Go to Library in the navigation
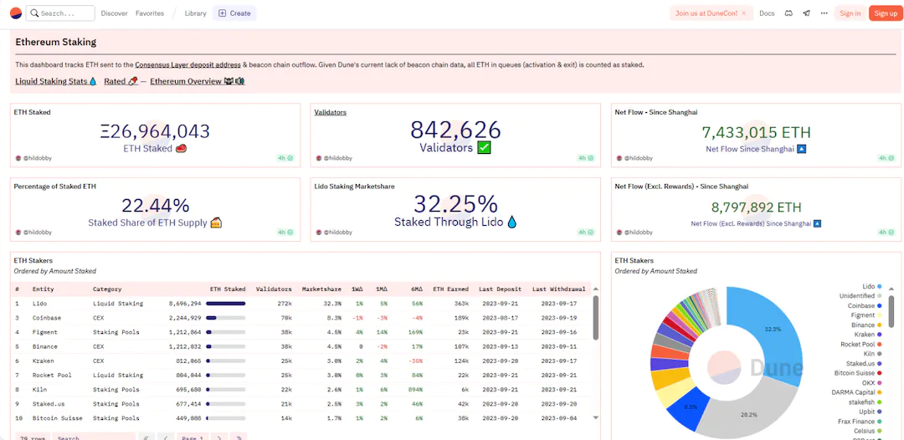 195,13
